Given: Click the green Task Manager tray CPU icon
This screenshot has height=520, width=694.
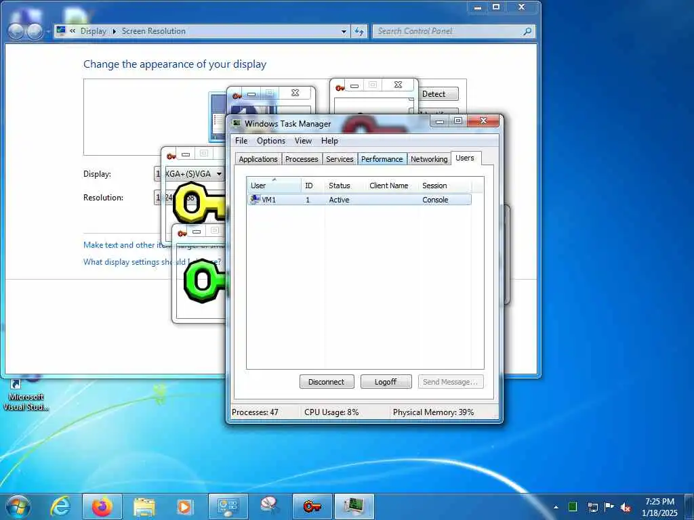Looking at the screenshot, I should 572,506.
